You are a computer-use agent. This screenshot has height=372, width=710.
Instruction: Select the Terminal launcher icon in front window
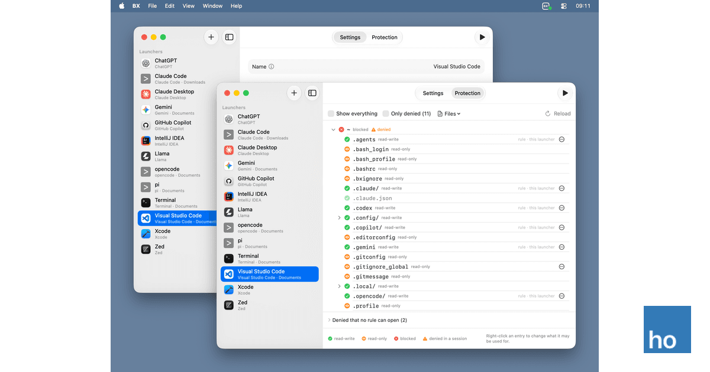tap(228, 259)
